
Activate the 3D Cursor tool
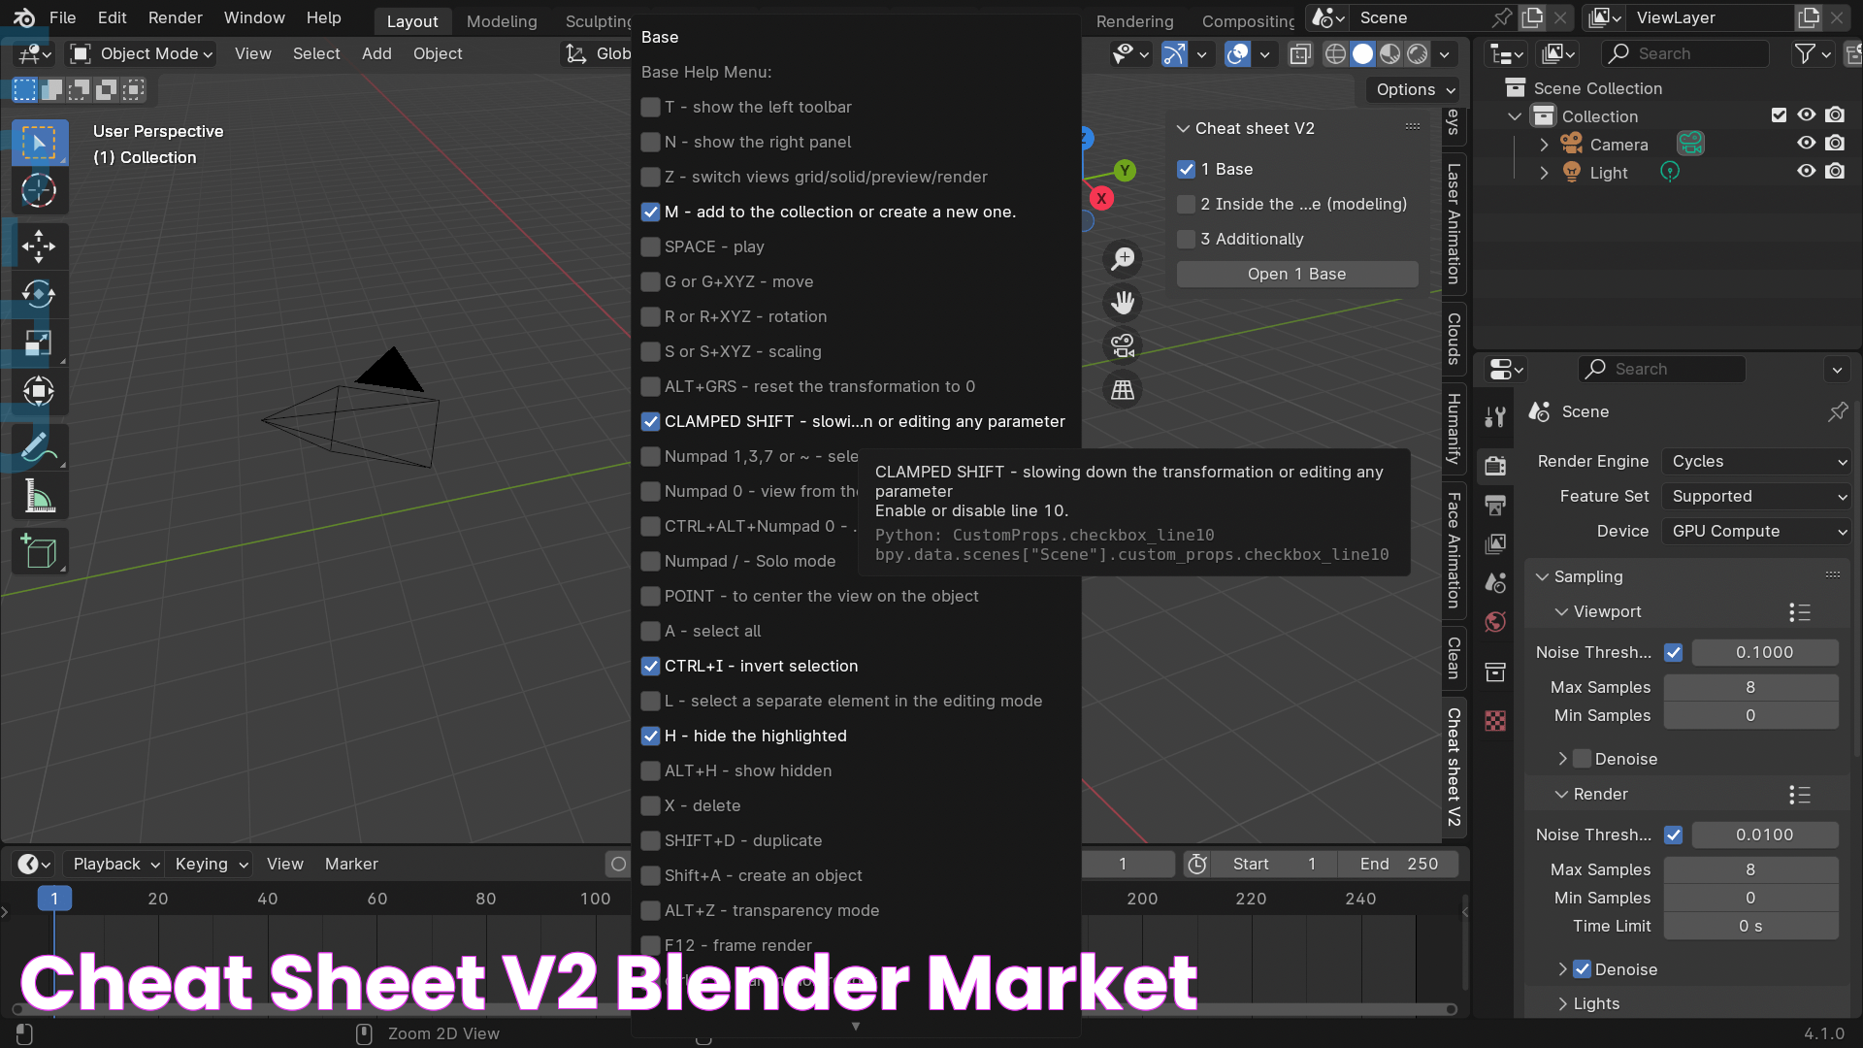(39, 190)
